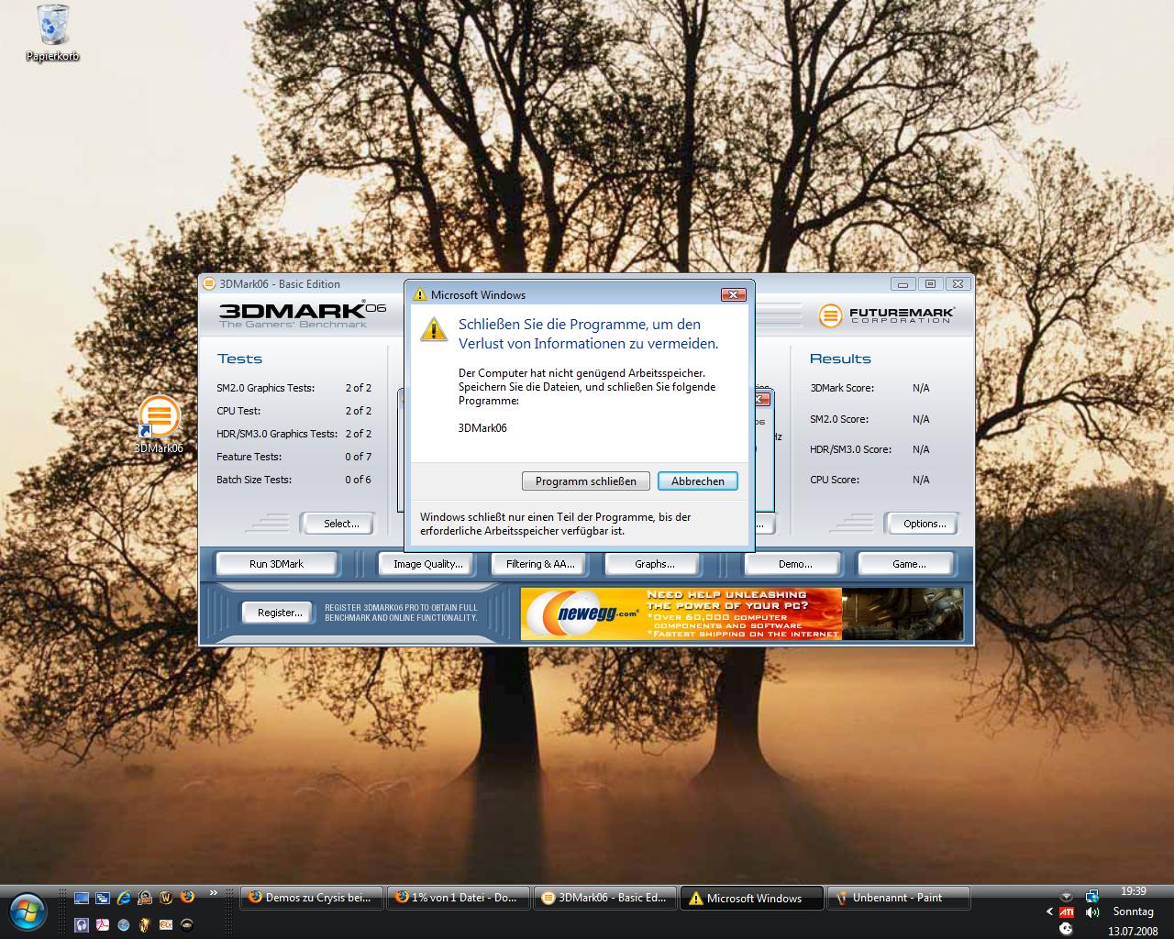
Task: Click the 'CPU Test:' label
Action: 238,411
